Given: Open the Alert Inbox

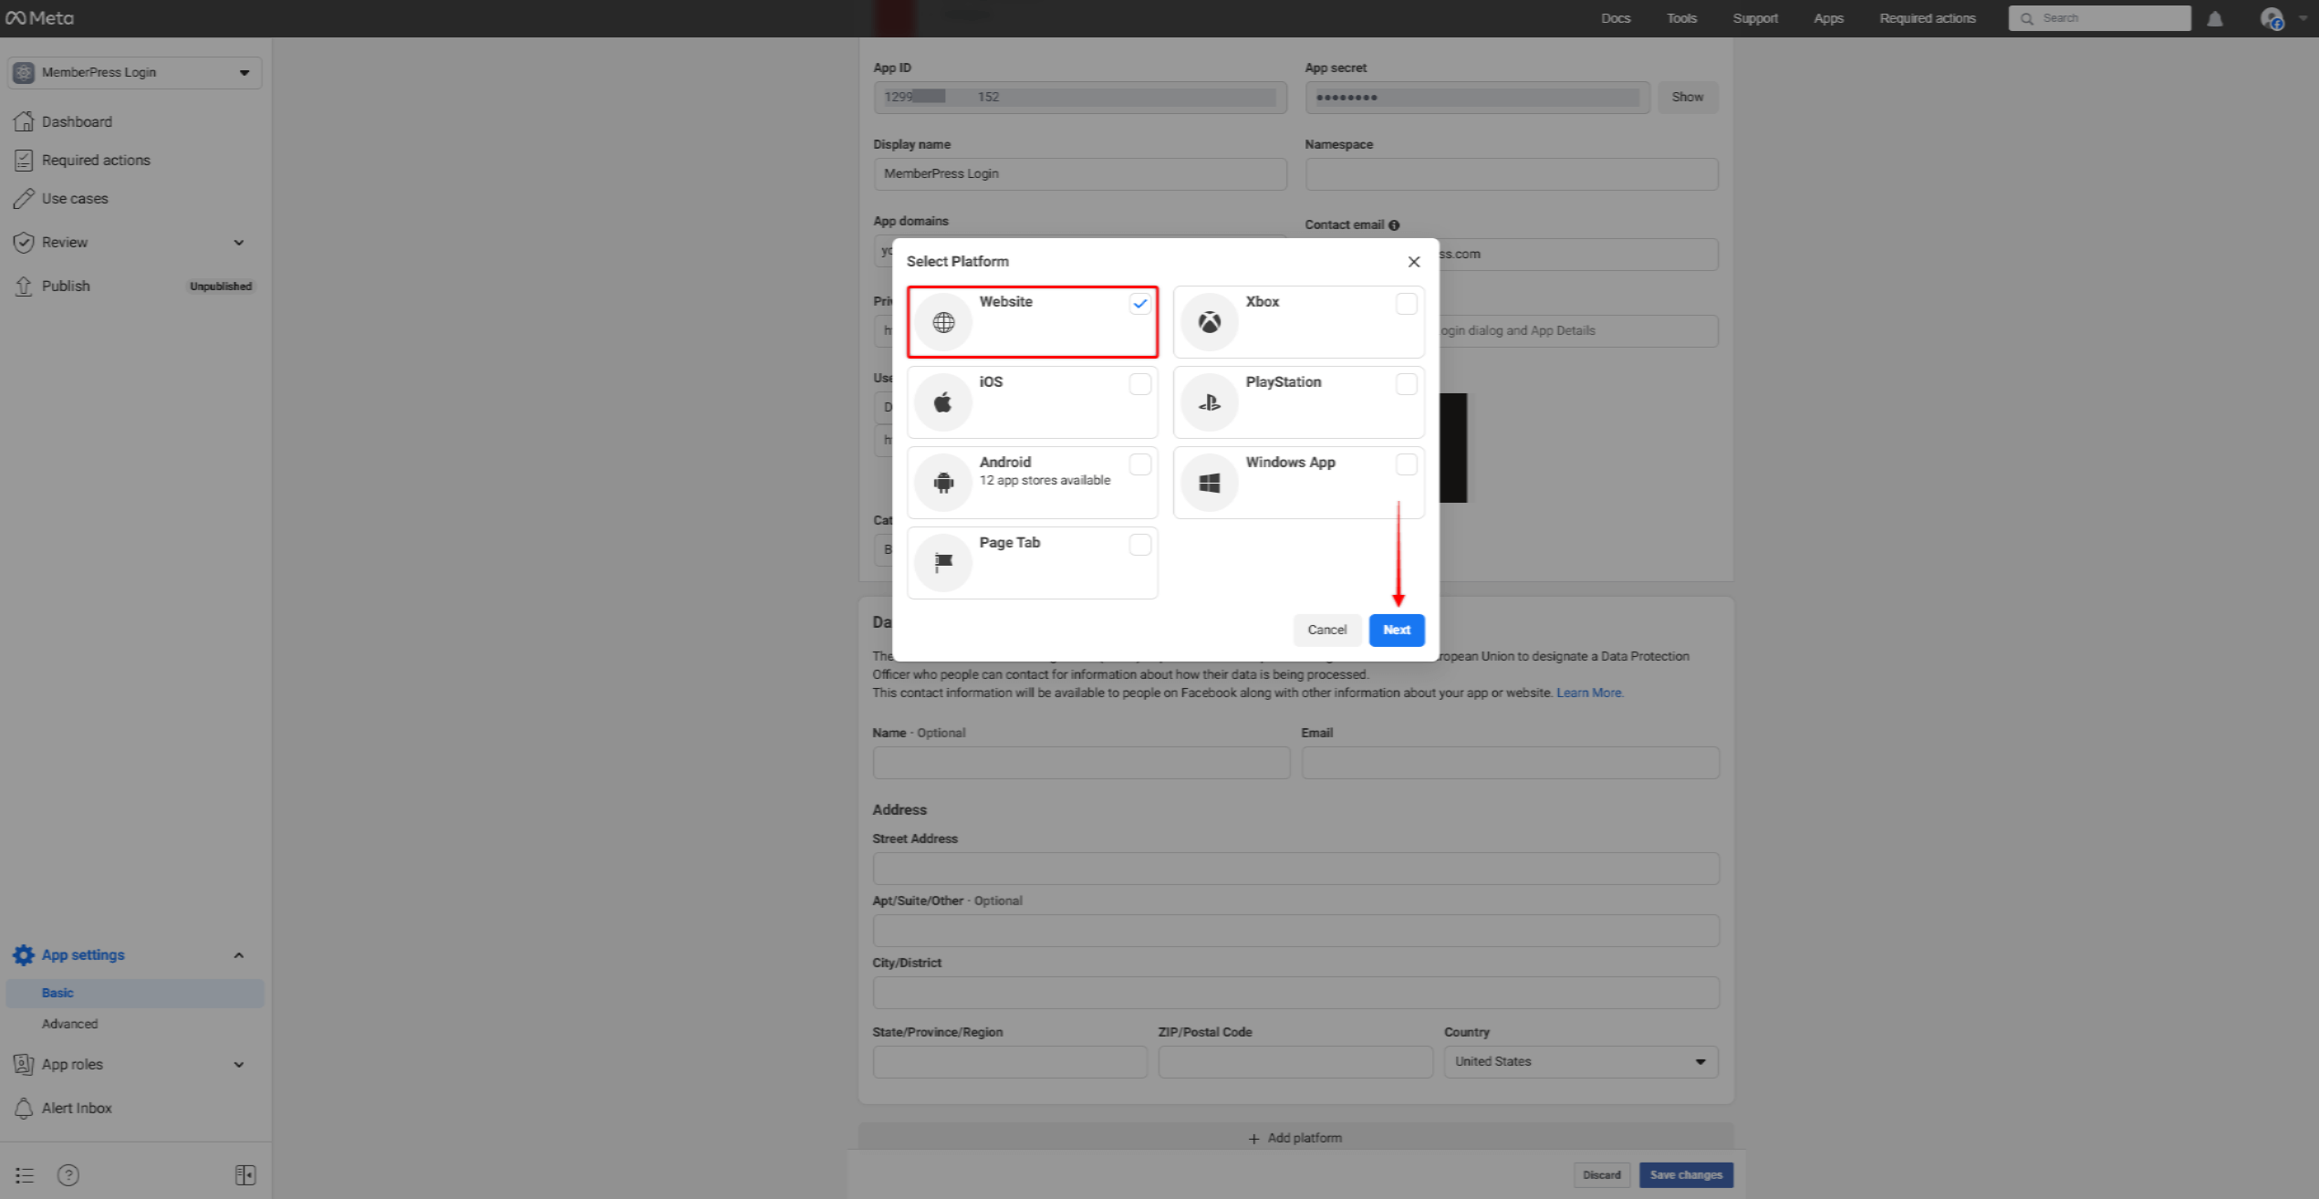Looking at the screenshot, I should pyautogui.click(x=77, y=1108).
